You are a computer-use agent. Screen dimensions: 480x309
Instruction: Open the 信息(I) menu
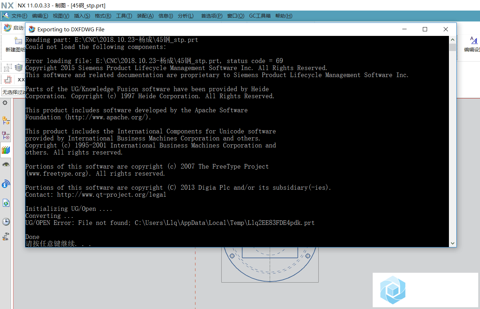click(166, 16)
